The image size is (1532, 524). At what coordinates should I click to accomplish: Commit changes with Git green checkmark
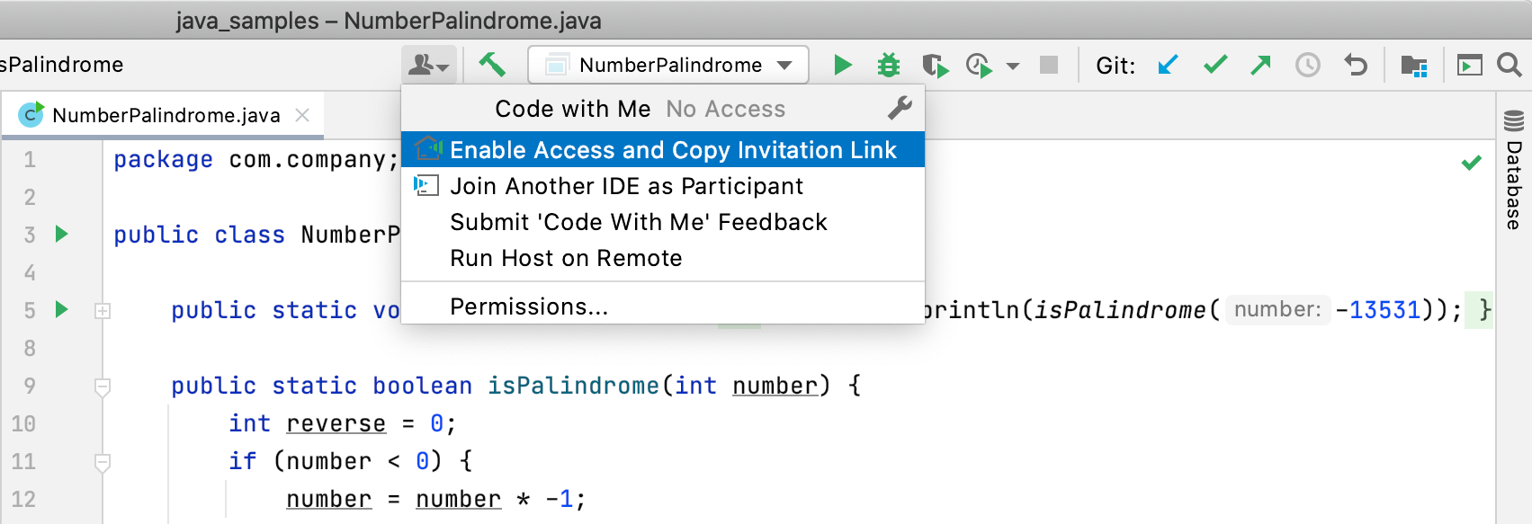tap(1215, 65)
